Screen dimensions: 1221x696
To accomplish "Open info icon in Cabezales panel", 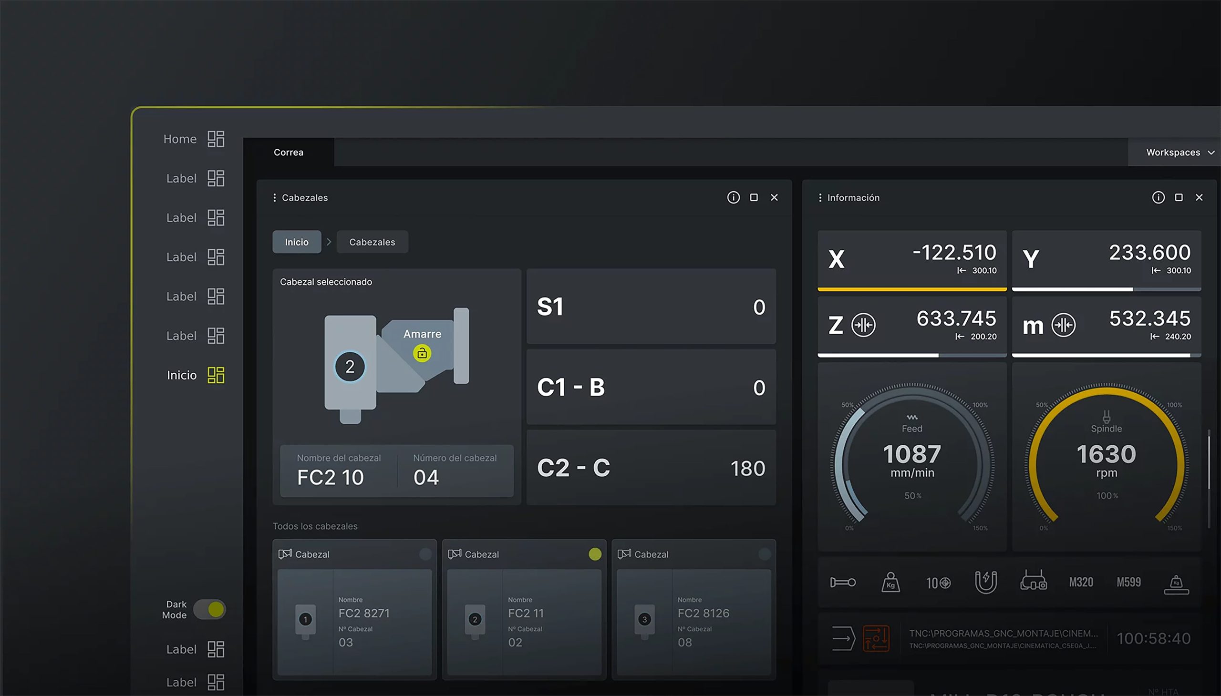I will [733, 197].
